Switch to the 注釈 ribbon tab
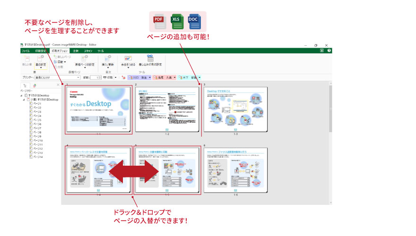The height and width of the screenshot is (236, 416). pos(76,51)
